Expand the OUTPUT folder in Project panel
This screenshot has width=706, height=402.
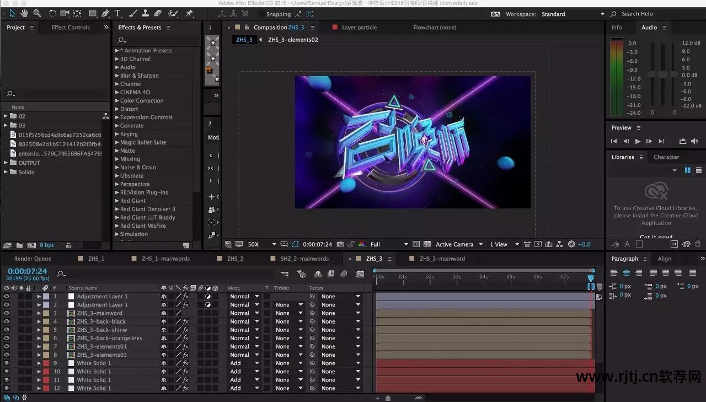(x=6, y=163)
